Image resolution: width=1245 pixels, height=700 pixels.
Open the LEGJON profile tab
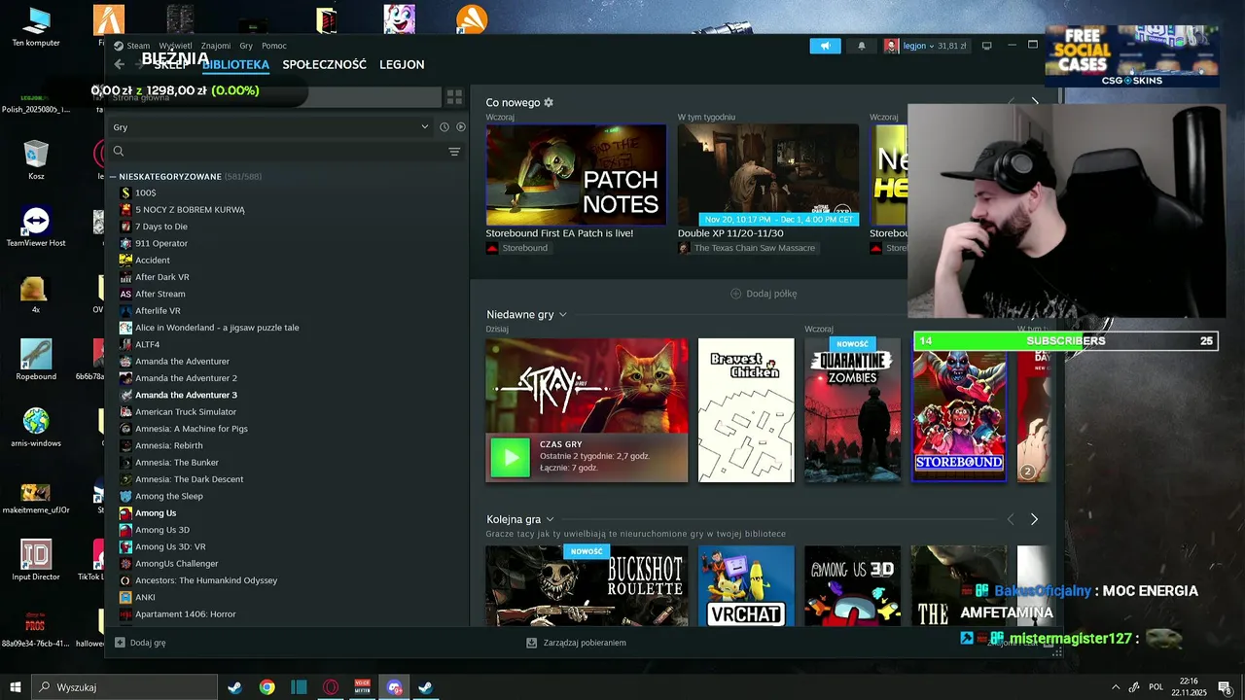[402, 64]
